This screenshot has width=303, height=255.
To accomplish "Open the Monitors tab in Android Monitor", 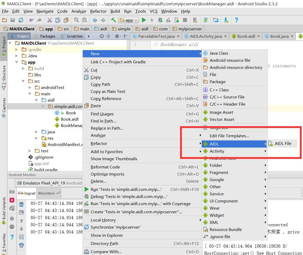I will coord(49,193).
